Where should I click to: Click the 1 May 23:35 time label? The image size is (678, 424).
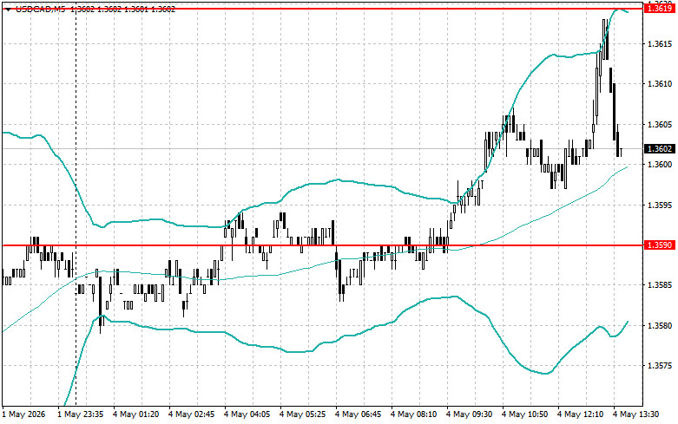tap(81, 414)
